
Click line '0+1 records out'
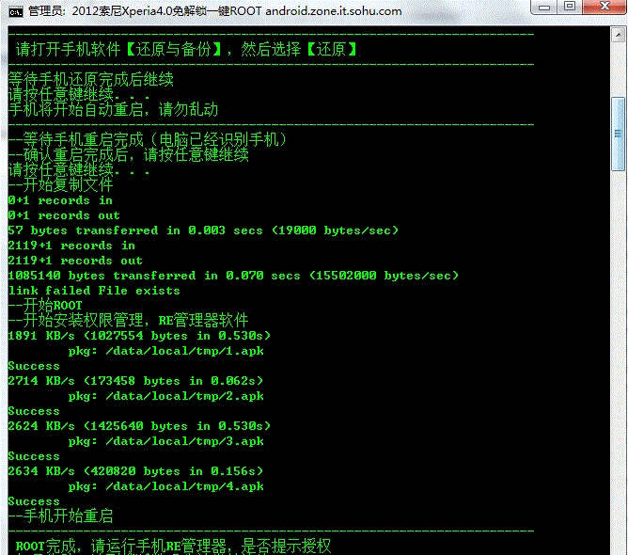(x=64, y=215)
